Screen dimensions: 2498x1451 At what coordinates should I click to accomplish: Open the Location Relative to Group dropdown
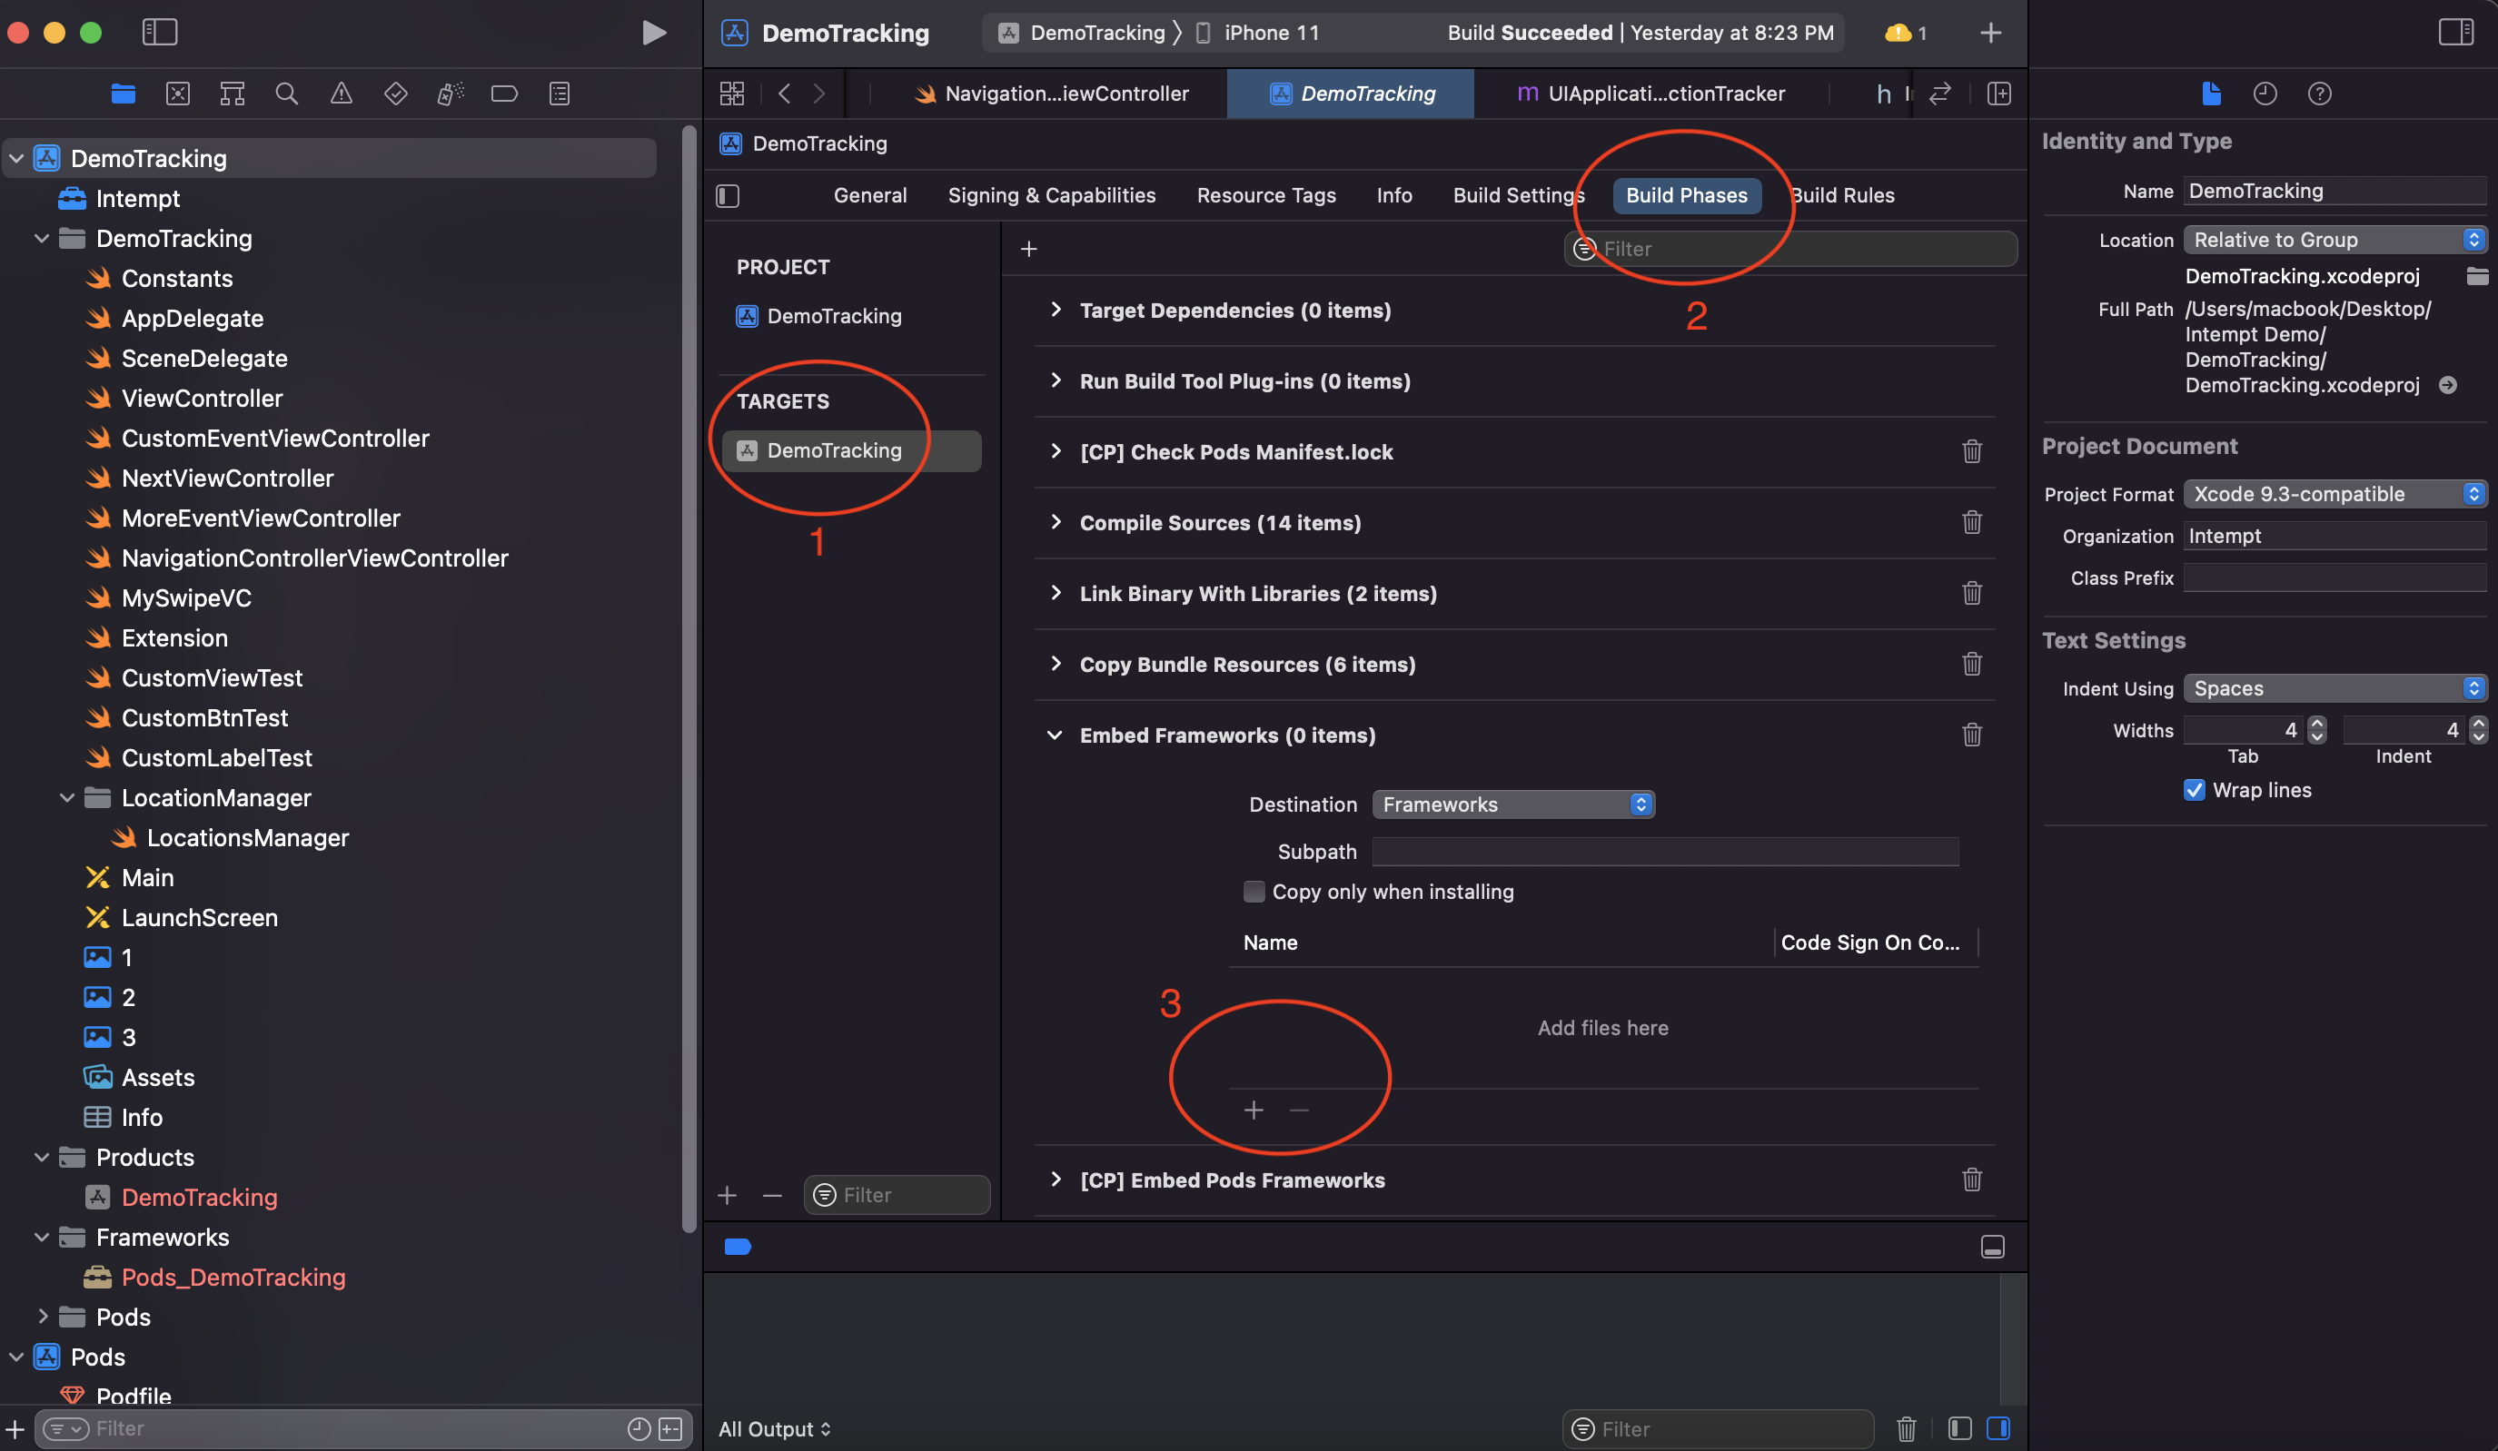click(2336, 240)
